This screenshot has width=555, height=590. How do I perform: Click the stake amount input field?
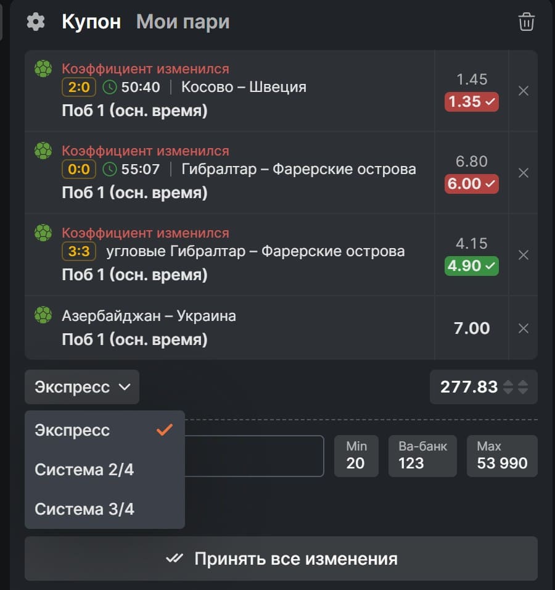(253, 456)
